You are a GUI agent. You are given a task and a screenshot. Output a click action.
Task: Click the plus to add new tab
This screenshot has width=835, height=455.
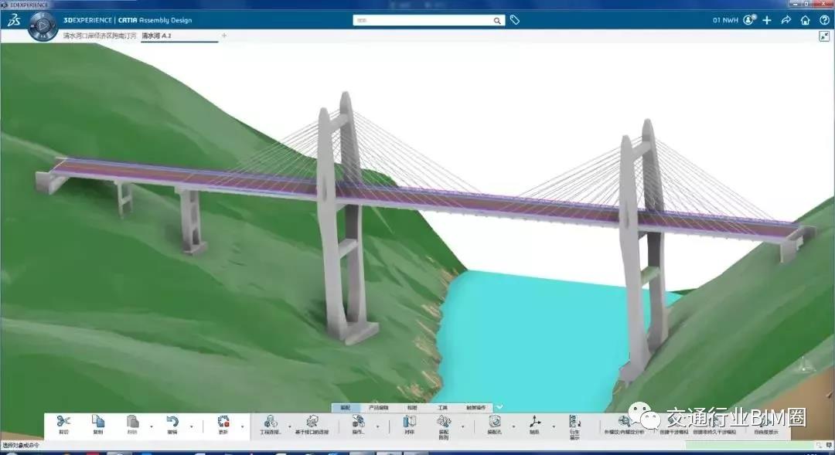point(224,36)
